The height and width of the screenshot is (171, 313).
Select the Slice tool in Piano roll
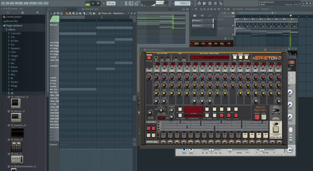84,13
